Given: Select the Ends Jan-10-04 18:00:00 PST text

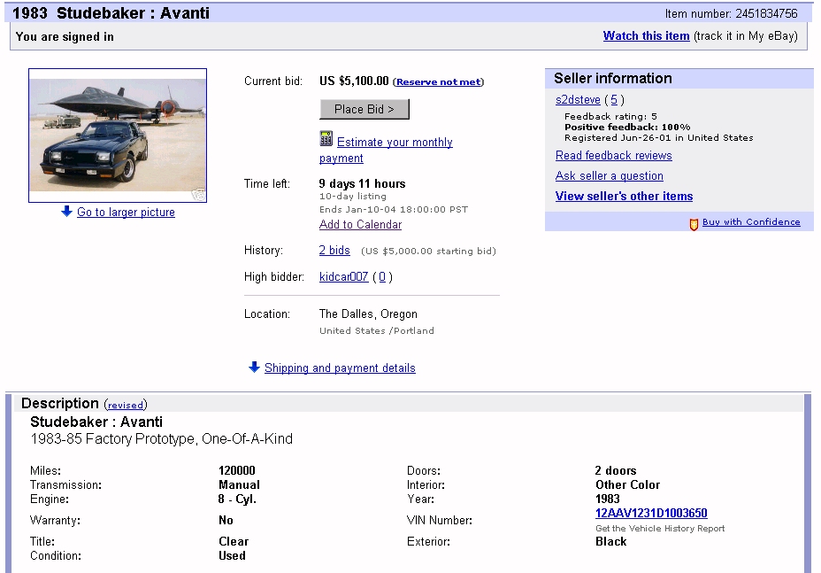Looking at the screenshot, I should pyautogui.click(x=394, y=209).
